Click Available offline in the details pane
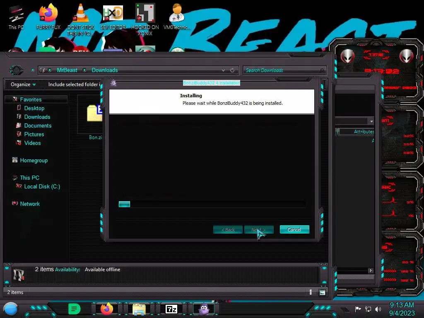 click(103, 270)
